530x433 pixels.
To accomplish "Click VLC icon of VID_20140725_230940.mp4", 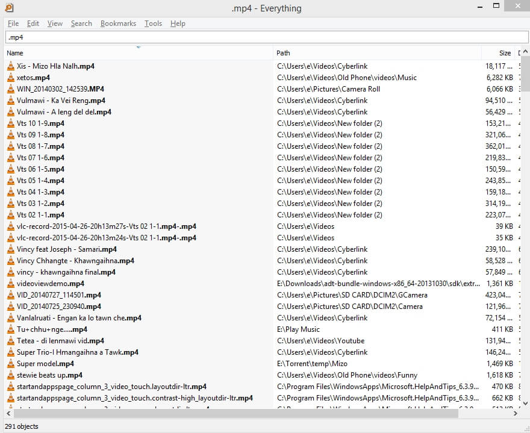I will pos(11,307).
